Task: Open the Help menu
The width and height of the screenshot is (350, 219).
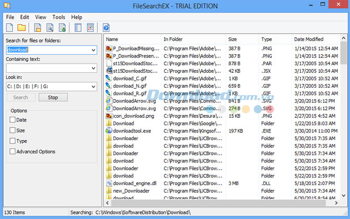Action: pos(77,17)
